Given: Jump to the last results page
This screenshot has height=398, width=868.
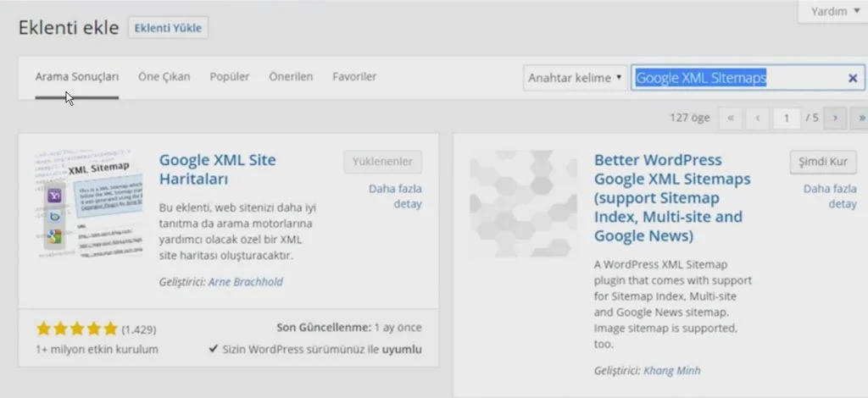Looking at the screenshot, I should click(x=860, y=119).
